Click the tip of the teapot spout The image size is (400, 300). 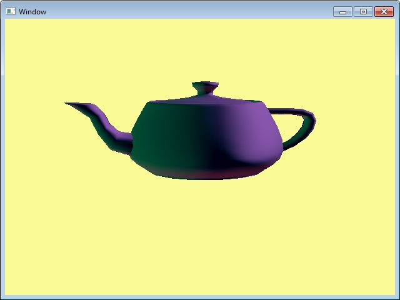pos(69,104)
